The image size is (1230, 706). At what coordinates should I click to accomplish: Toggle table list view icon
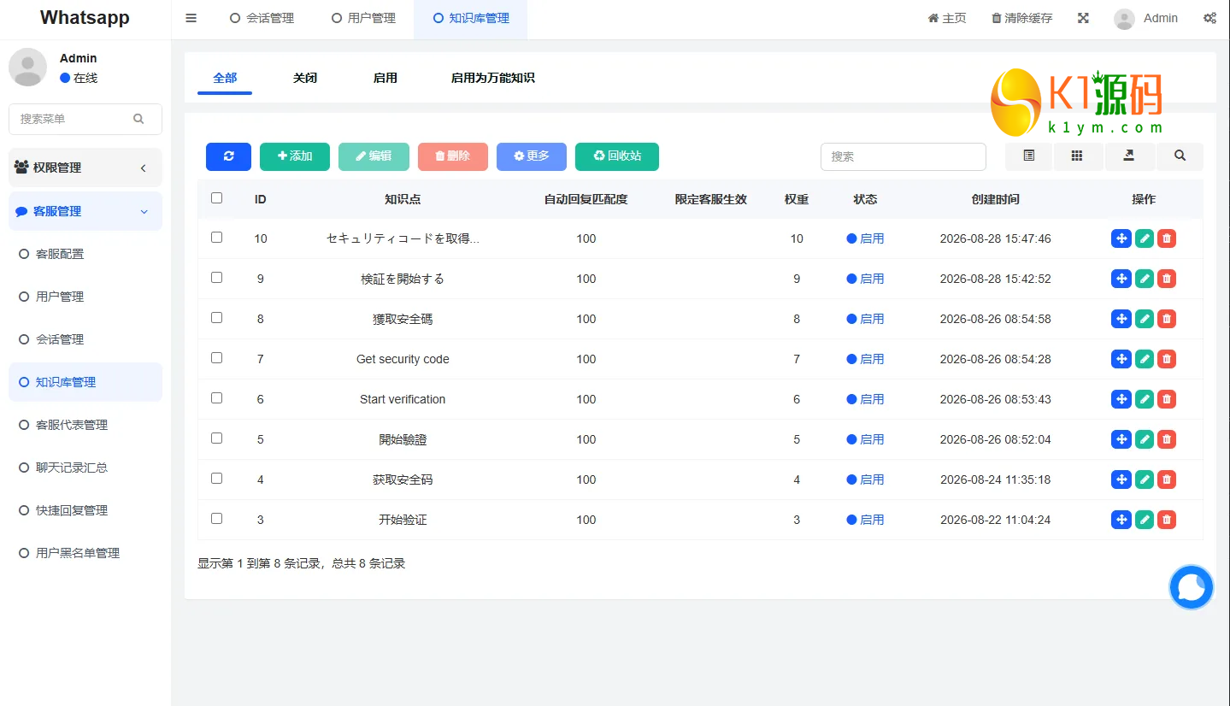[x=1029, y=156]
